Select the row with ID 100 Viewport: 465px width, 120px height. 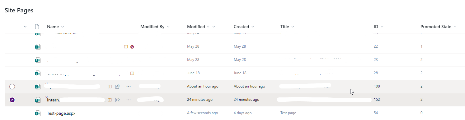coord(12,87)
